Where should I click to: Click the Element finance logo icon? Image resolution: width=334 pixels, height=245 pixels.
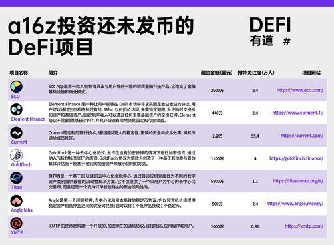16,109
